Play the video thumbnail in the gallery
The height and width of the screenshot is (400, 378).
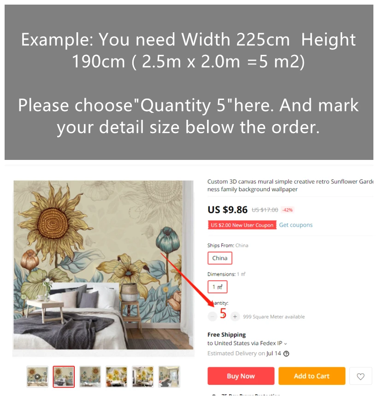(x=37, y=376)
